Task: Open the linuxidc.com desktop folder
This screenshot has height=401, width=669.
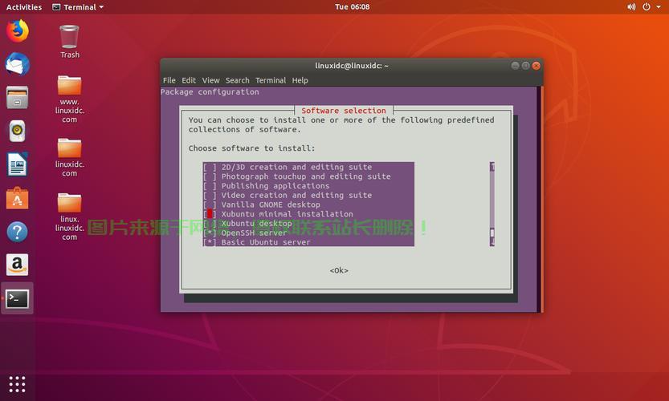Action: [69, 157]
